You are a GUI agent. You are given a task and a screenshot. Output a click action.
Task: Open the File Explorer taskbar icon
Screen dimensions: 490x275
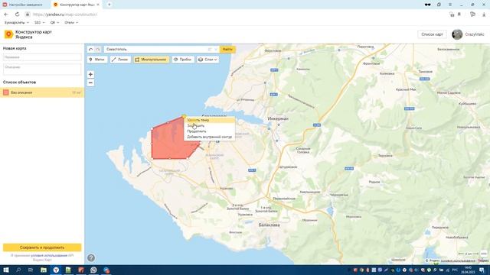pyautogui.click(x=44, y=270)
